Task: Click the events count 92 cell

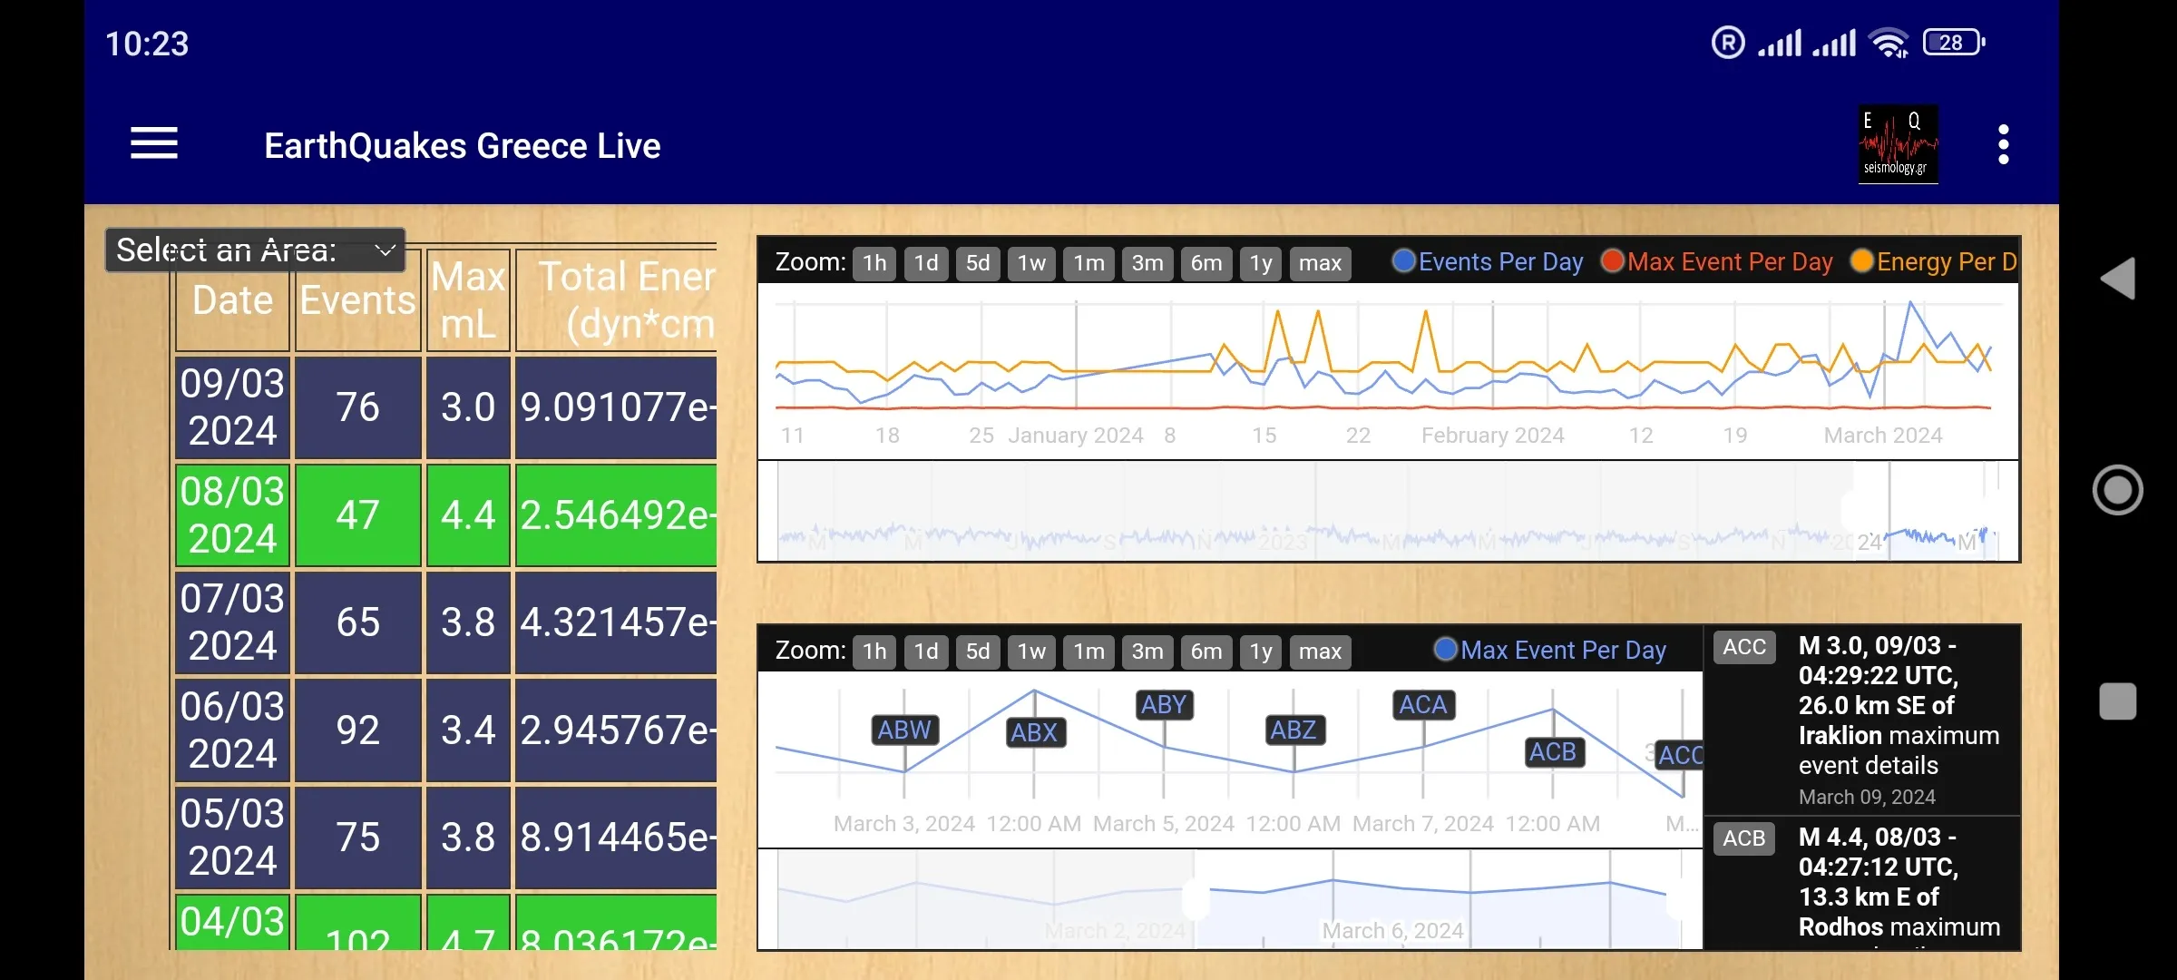Action: [x=357, y=730]
